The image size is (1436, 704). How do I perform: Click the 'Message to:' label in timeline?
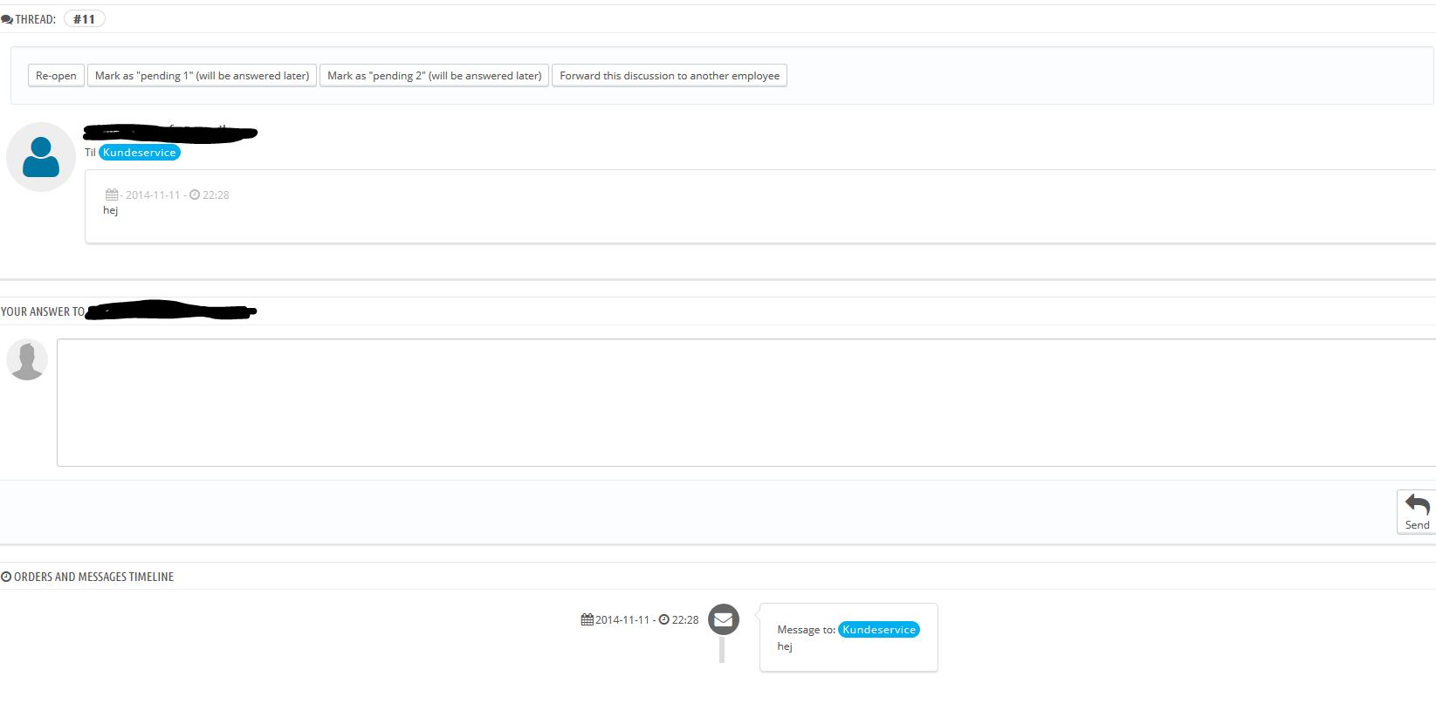click(x=806, y=630)
